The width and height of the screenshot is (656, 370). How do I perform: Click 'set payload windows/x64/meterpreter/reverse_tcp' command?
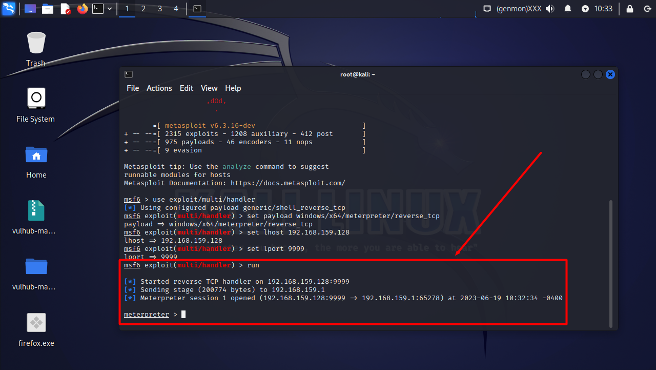click(343, 216)
